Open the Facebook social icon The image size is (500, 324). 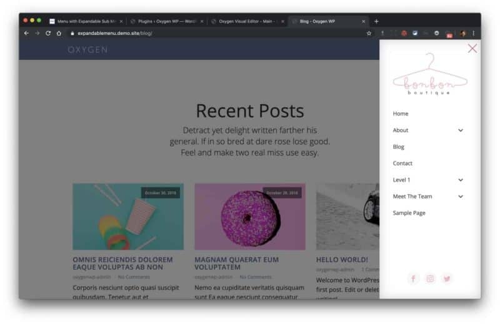coord(413,279)
